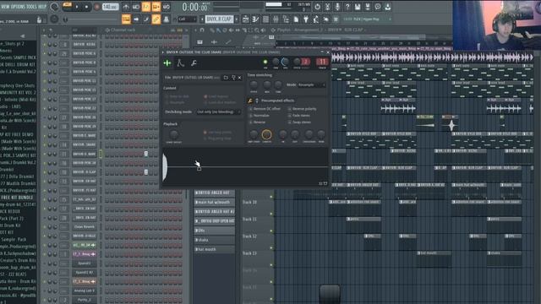Open the Browser view icon

(286, 19)
